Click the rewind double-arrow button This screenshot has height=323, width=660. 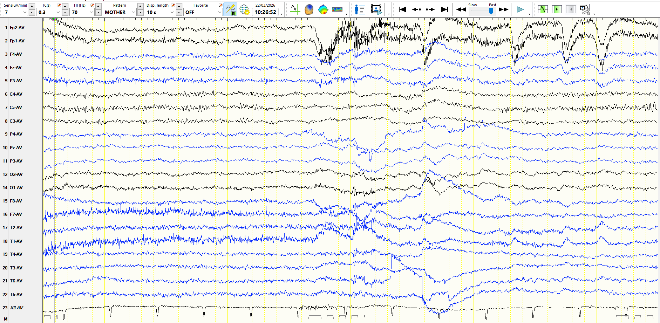(x=461, y=9)
